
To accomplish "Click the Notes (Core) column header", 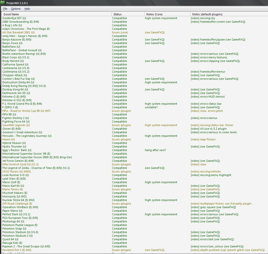I will point(168,14).
